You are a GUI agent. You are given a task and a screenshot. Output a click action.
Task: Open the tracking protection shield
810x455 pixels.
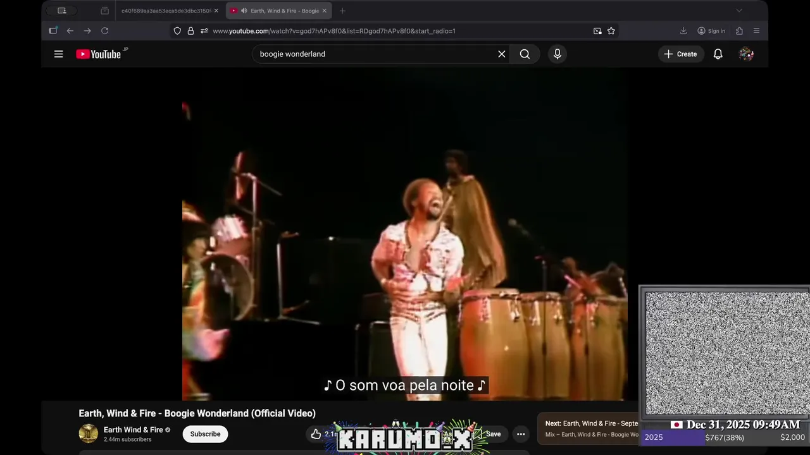coord(177,31)
